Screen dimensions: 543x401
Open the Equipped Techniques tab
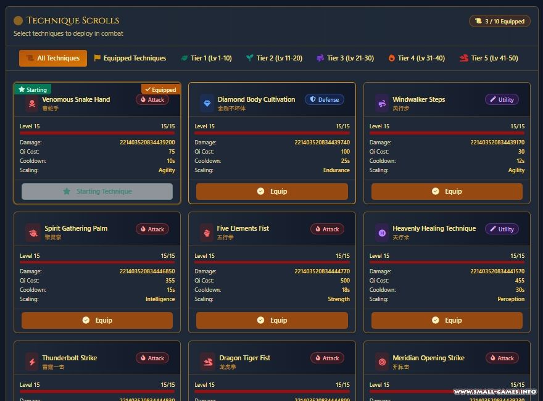pyautogui.click(x=130, y=58)
